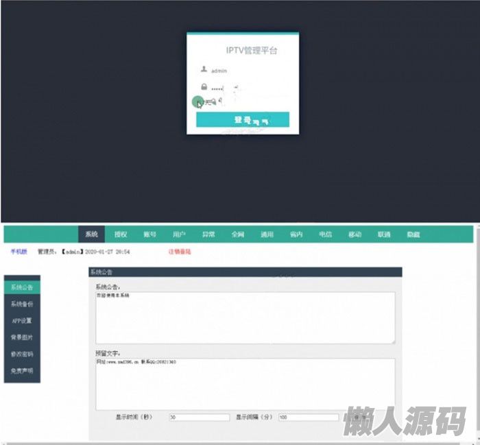Screen dimensions: 480x445
Task: Open the 电信 top navigation tab
Action: coord(326,234)
